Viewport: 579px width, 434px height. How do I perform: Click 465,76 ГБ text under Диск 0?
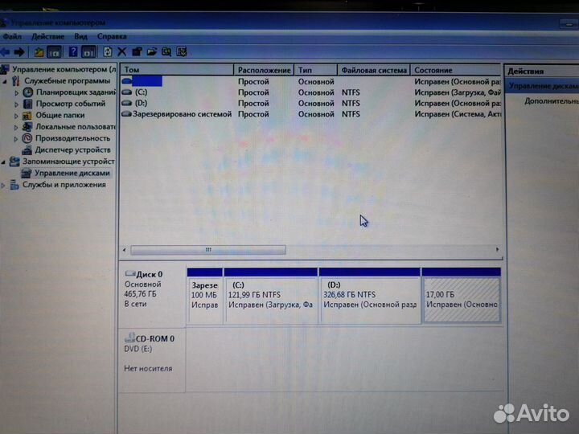pyautogui.click(x=140, y=294)
